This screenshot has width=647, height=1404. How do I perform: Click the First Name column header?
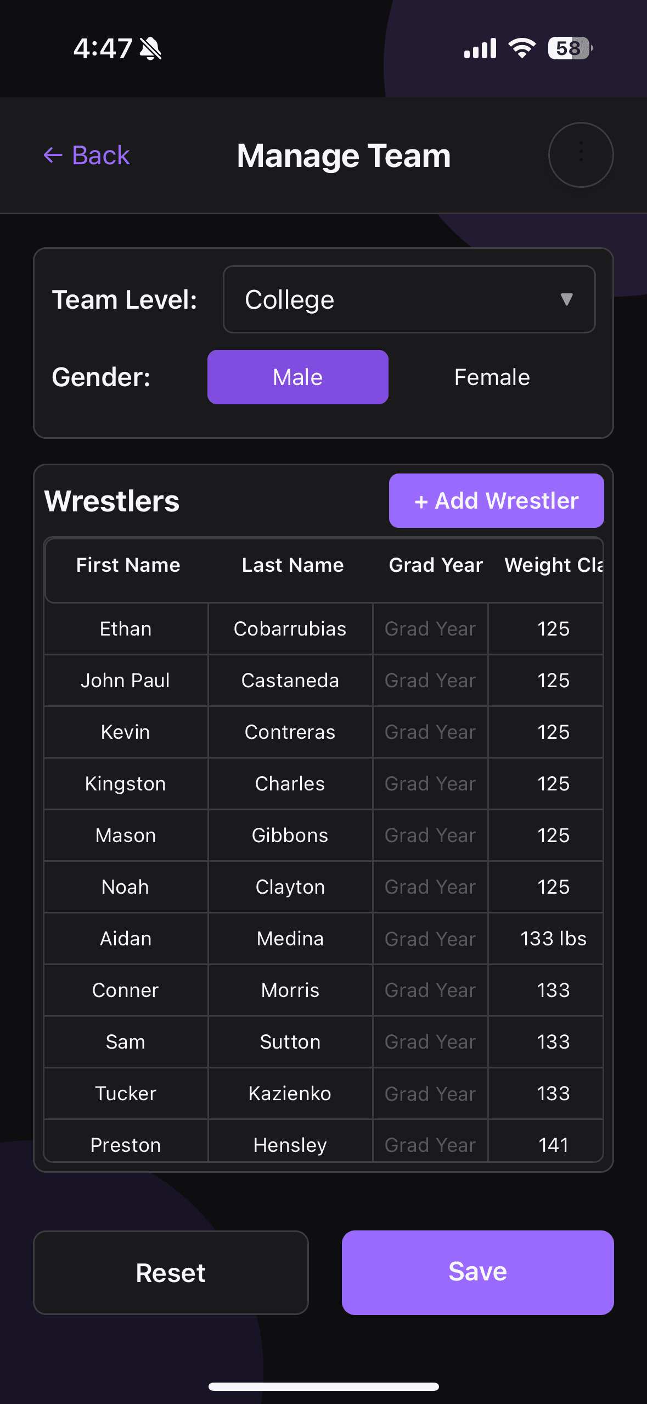point(127,565)
